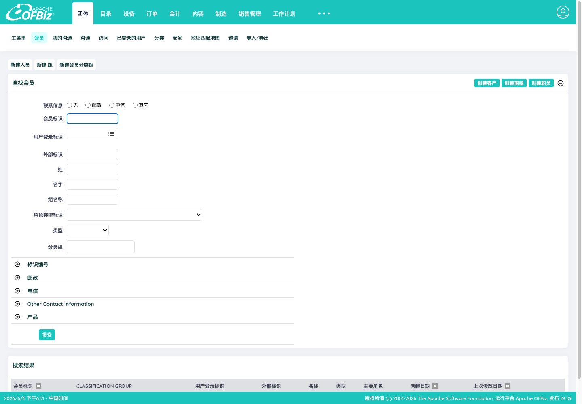Open 邀请 submenu item

[x=233, y=38]
